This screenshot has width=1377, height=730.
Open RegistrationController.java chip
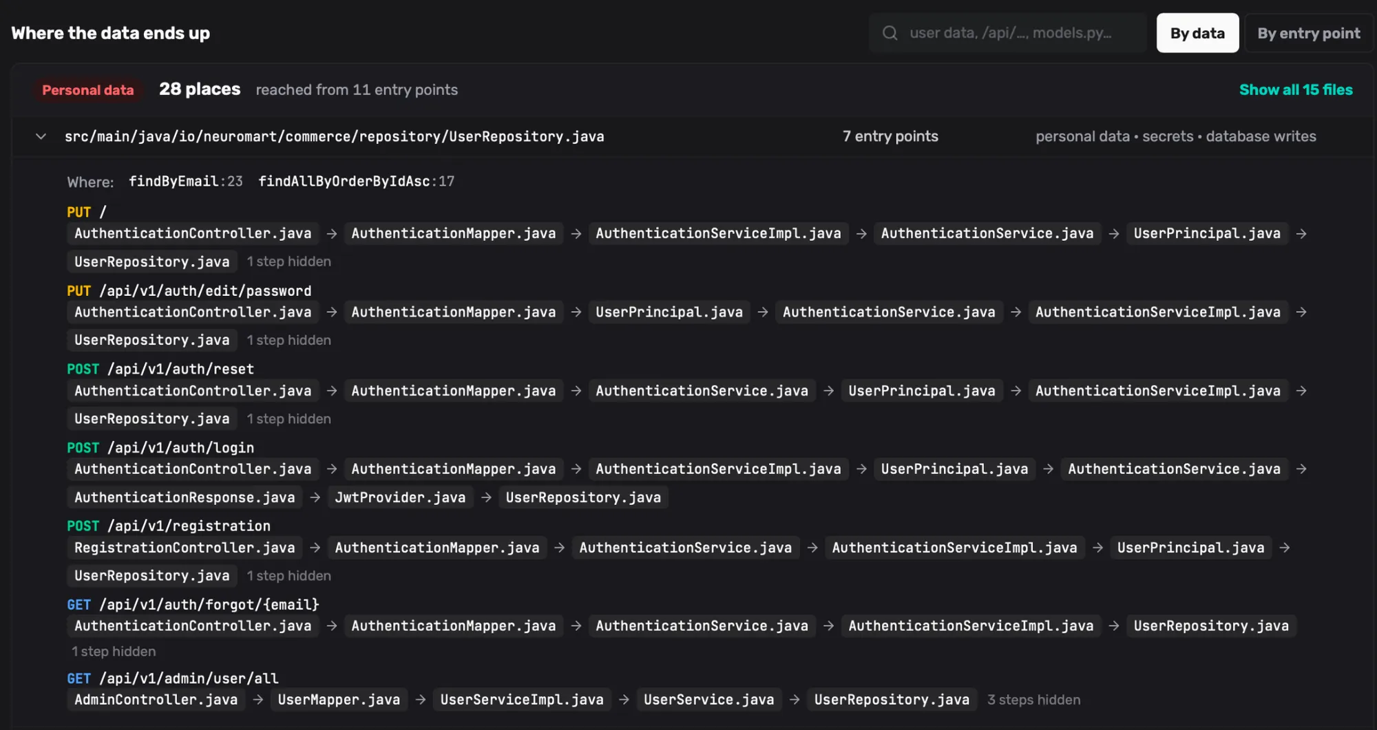pos(185,548)
